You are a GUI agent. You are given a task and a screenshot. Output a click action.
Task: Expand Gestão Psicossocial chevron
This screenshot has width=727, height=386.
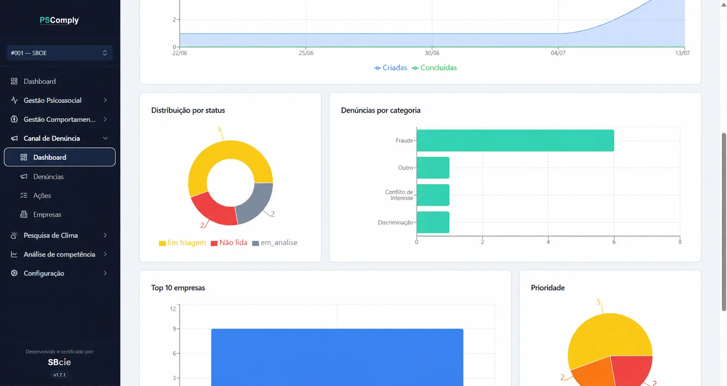click(105, 100)
